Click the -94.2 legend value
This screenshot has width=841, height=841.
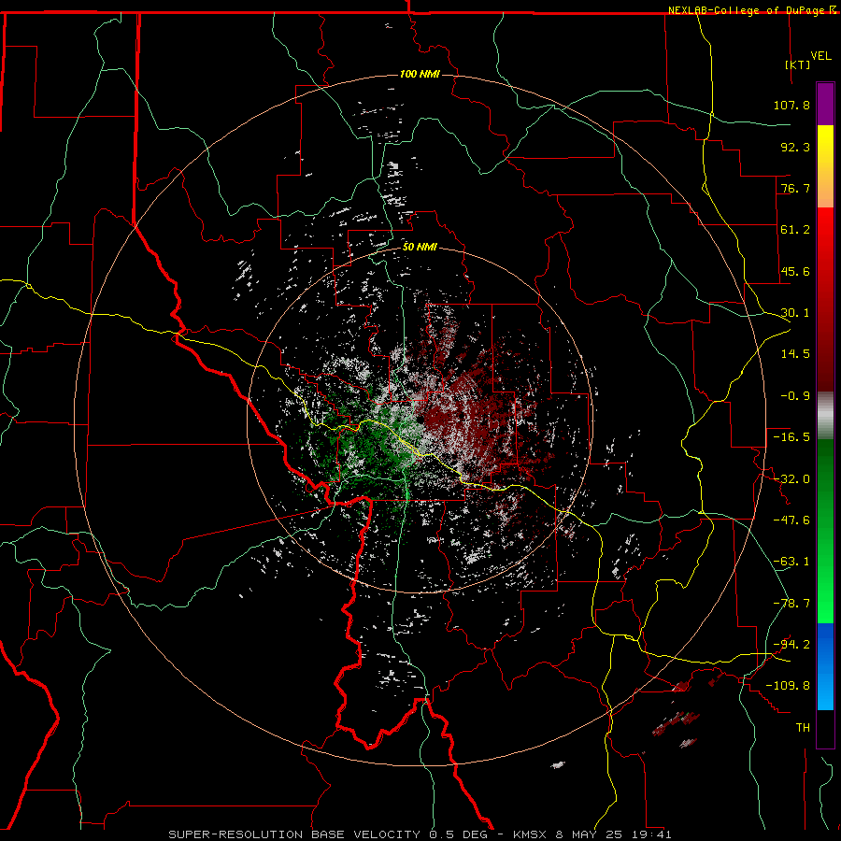[791, 645]
